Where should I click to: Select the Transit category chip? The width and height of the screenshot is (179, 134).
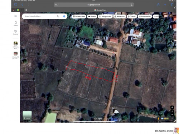(132, 16)
